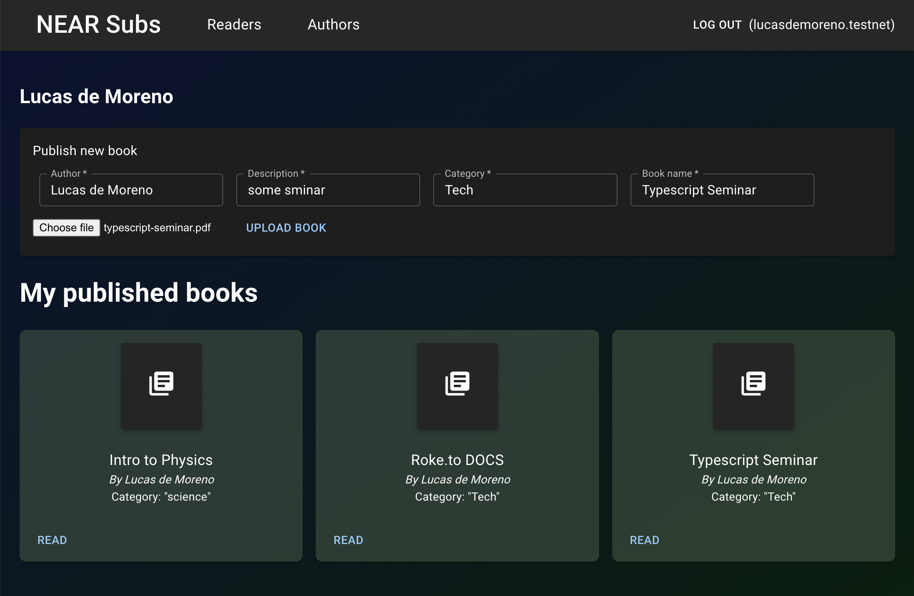Open the Authors page
The height and width of the screenshot is (596, 914).
point(333,25)
